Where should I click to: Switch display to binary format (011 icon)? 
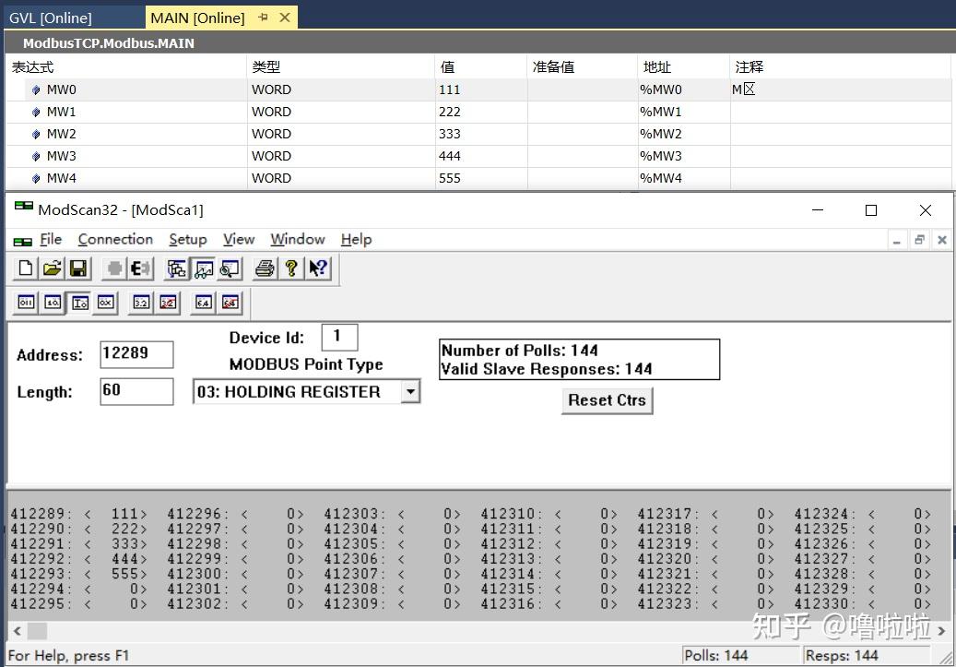[x=24, y=302]
